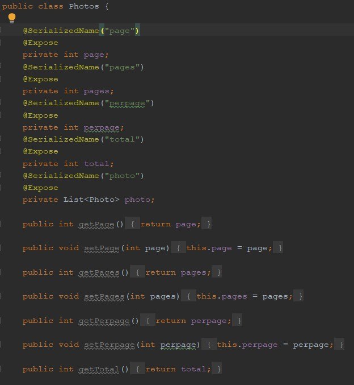Click 'this.pages' in setPages body

(222, 296)
